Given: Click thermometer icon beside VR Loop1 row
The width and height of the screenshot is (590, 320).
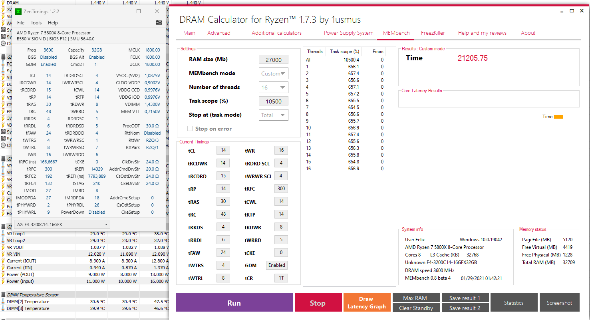Looking at the screenshot, I should pos(3,234).
